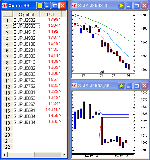Click the 07 date marker on daily chart axis
150x160 pixels.
tap(113, 75)
